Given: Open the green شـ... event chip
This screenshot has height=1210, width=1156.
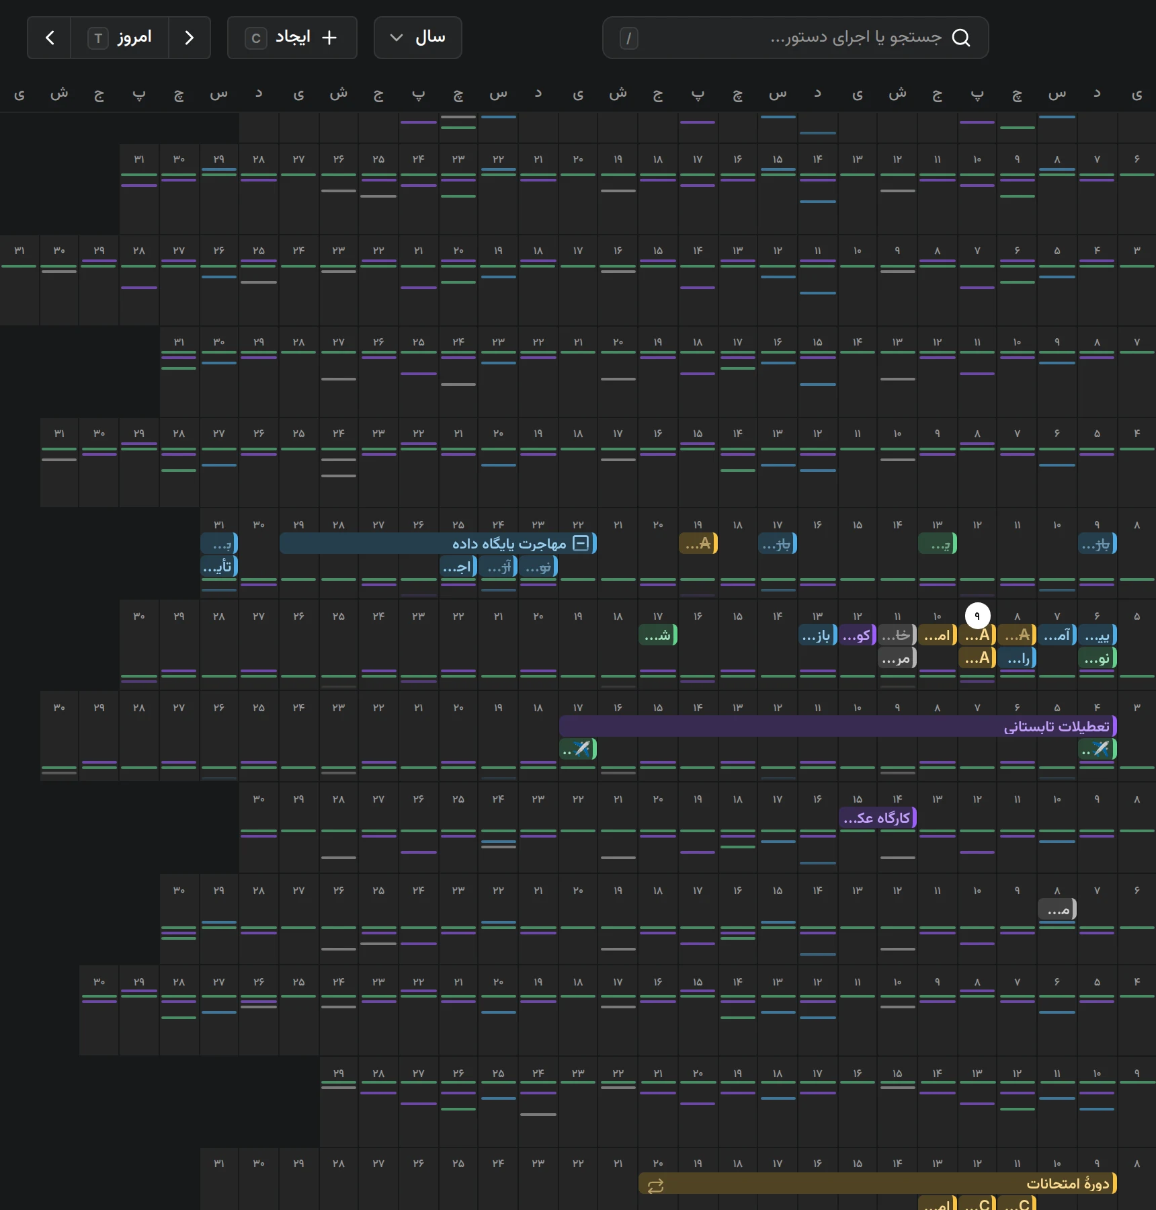Looking at the screenshot, I should point(658,635).
